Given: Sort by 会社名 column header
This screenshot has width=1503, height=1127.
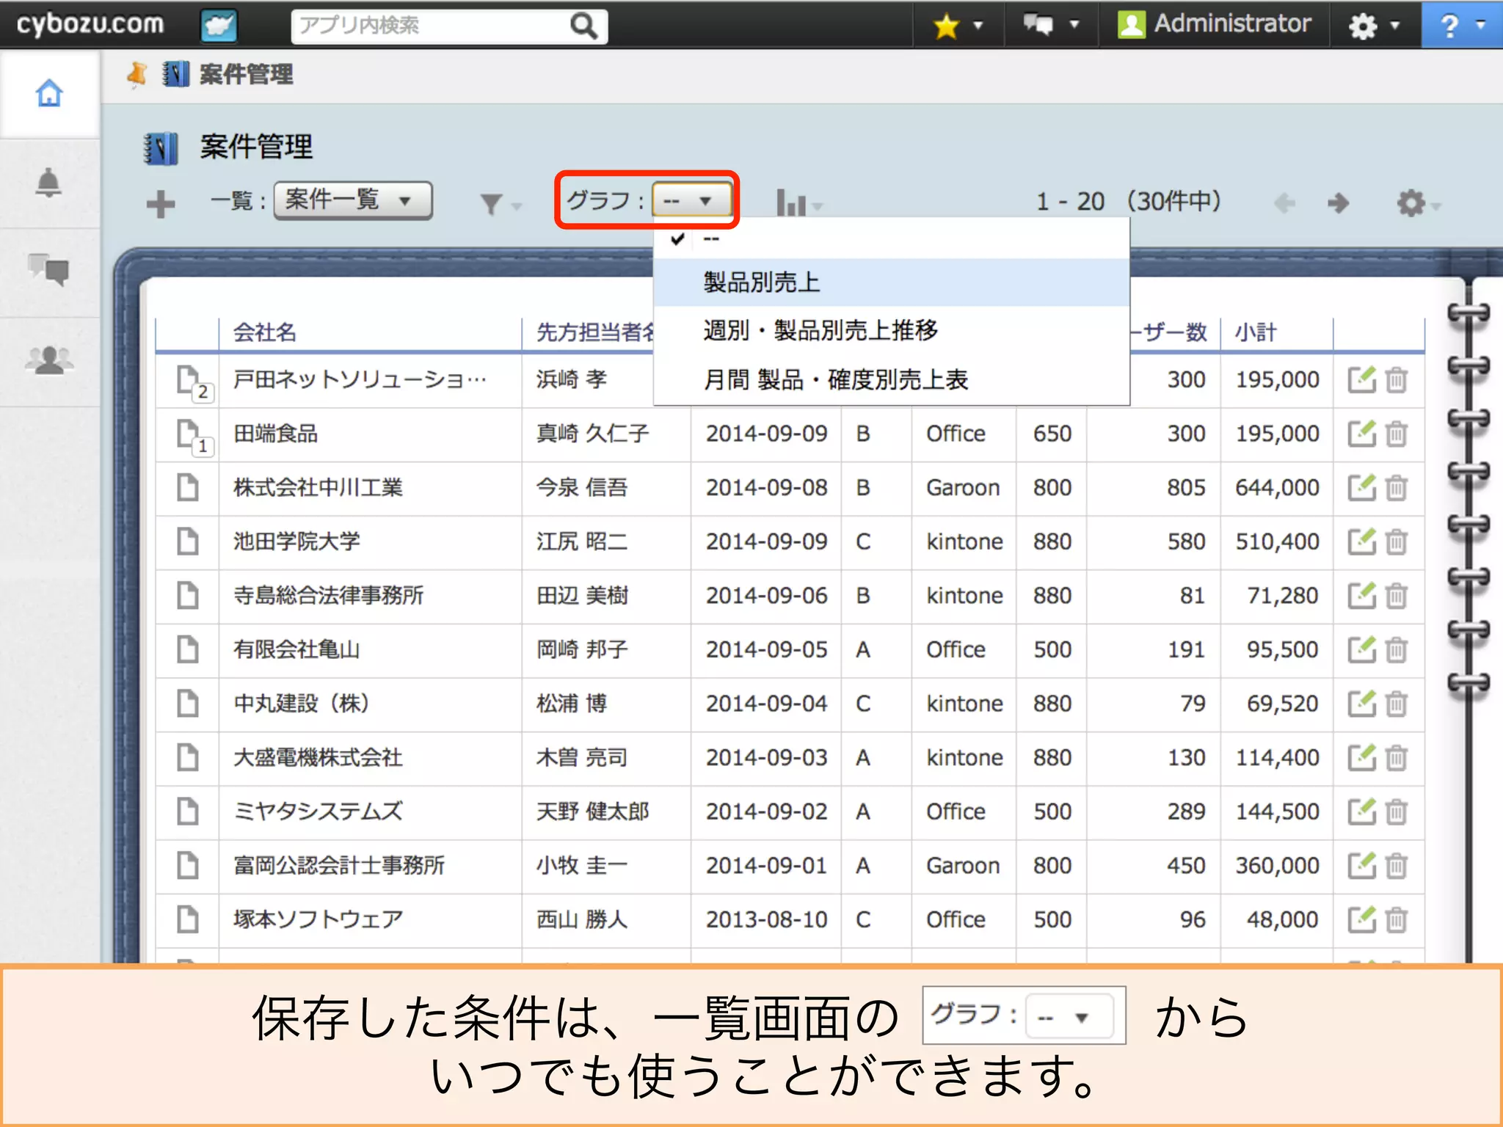Looking at the screenshot, I should coord(264,332).
